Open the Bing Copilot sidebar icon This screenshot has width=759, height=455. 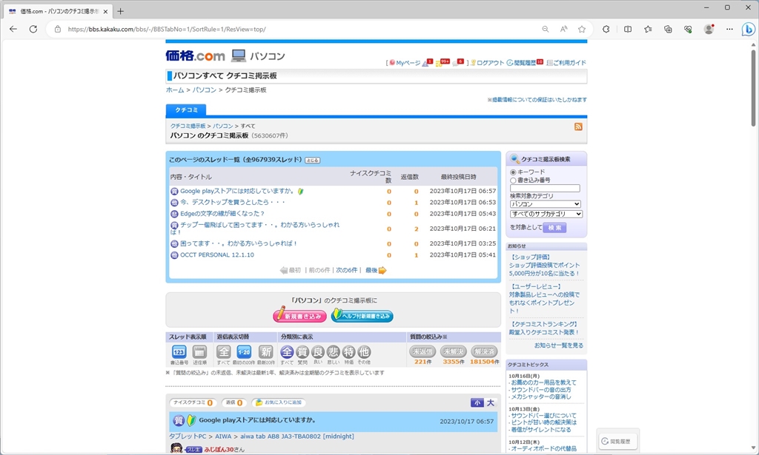point(749,29)
